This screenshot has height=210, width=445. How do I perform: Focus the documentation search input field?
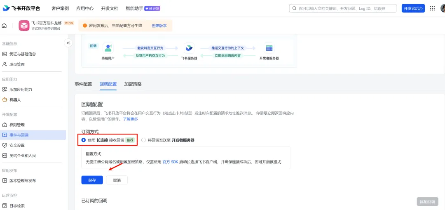pyautogui.click(x=343, y=9)
